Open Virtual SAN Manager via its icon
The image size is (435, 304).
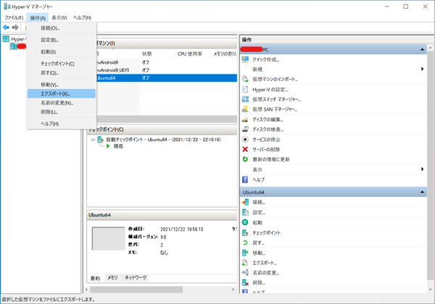(x=245, y=109)
